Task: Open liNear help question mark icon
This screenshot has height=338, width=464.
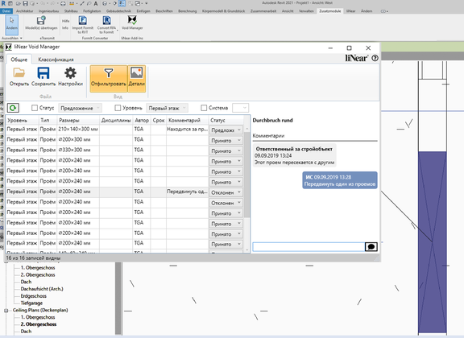Action: click(x=375, y=58)
